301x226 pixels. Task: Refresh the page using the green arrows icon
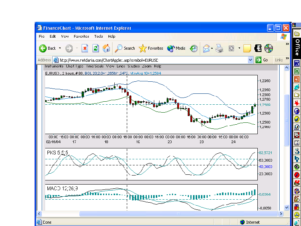point(96,49)
